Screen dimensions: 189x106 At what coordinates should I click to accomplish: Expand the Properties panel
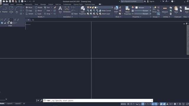(137, 17)
